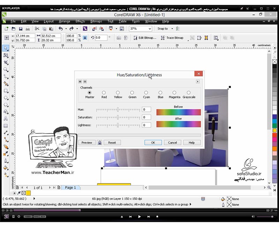
Task: Select the Polygon tool
Action: pos(6,105)
